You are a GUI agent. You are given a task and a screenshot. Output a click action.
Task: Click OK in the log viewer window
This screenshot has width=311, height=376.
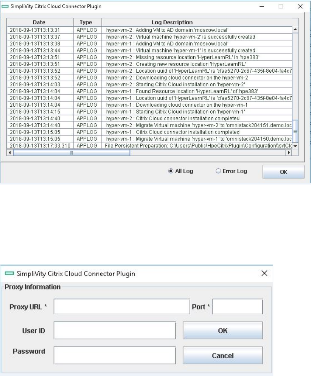(283, 172)
